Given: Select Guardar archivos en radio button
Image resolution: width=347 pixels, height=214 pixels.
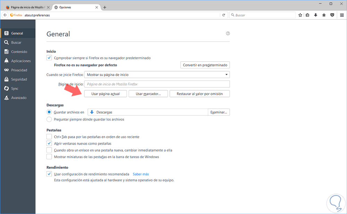Looking at the screenshot, I should coord(49,112).
